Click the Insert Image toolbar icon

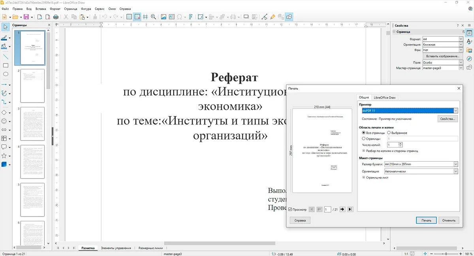click(163, 17)
